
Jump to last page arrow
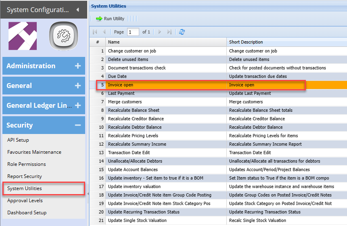pyautogui.click(x=169, y=32)
